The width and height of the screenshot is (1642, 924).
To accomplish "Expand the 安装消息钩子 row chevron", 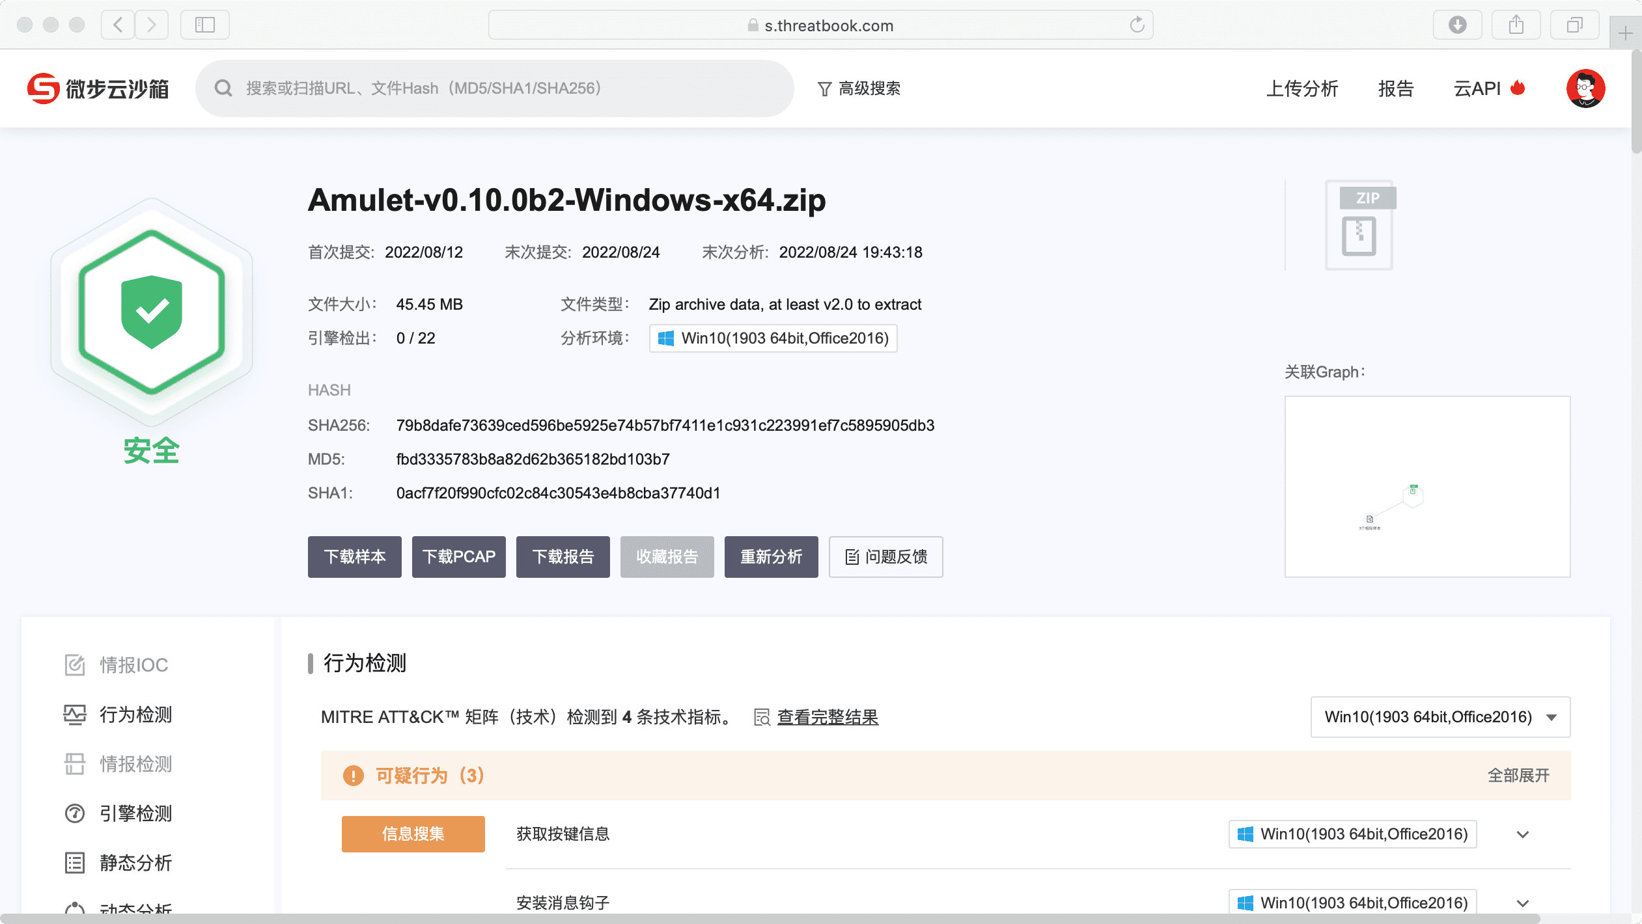I will 1522,903.
